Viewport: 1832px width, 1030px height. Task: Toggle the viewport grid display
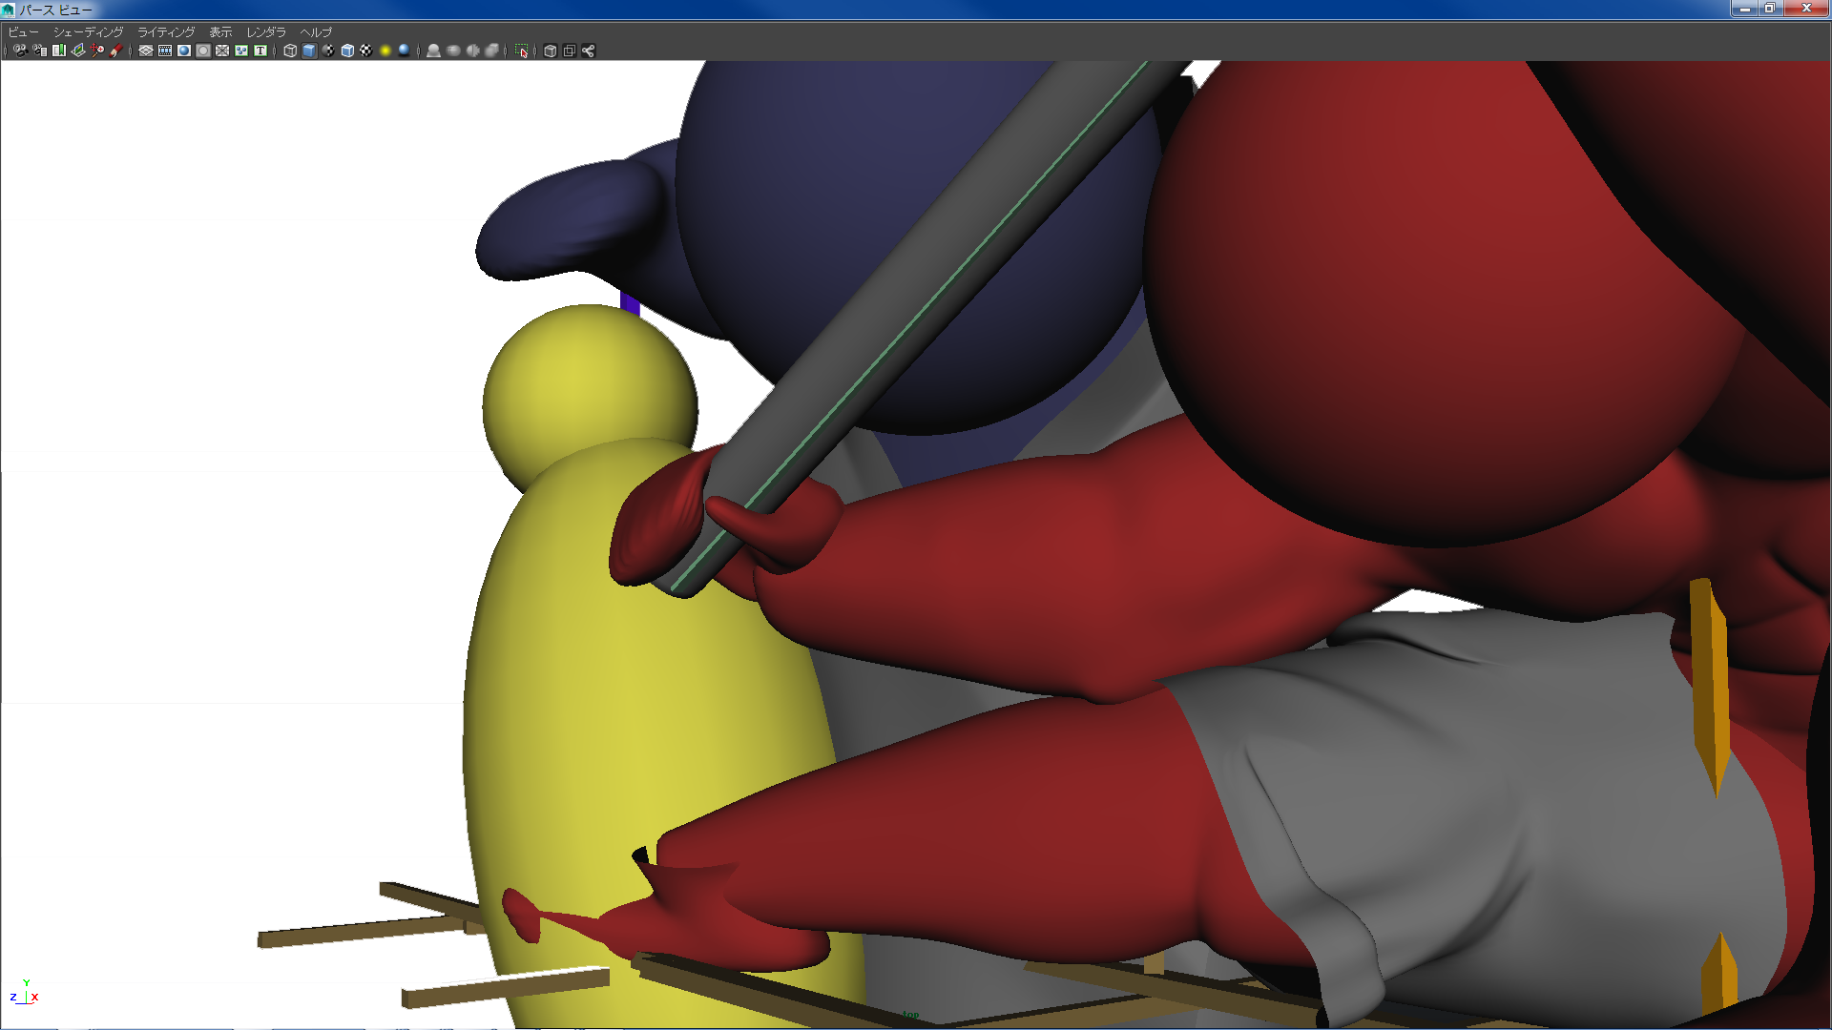pos(146,51)
